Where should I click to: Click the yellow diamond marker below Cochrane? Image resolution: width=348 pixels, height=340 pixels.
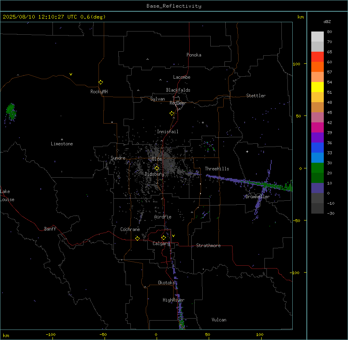pos(137,238)
